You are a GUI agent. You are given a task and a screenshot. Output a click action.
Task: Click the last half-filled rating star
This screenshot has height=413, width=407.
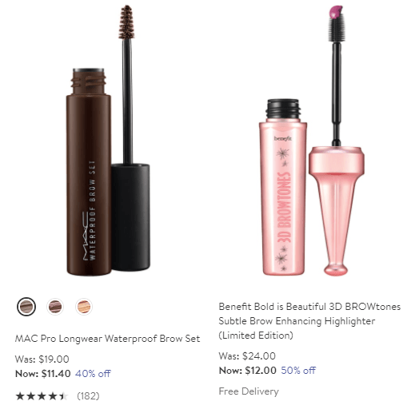coord(63,396)
